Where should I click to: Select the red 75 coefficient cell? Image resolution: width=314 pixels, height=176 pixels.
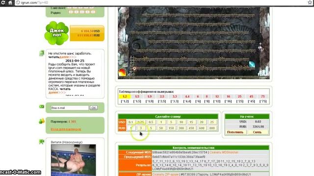pos(263,96)
